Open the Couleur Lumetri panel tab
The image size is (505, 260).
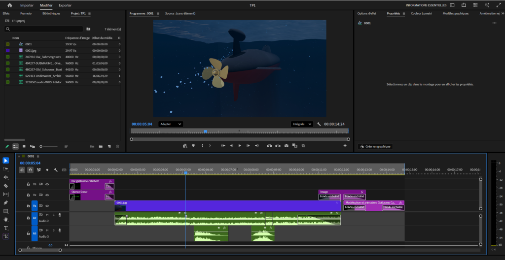[421, 14]
